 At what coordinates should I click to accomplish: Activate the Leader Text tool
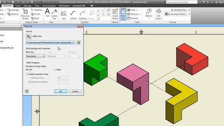point(54,14)
